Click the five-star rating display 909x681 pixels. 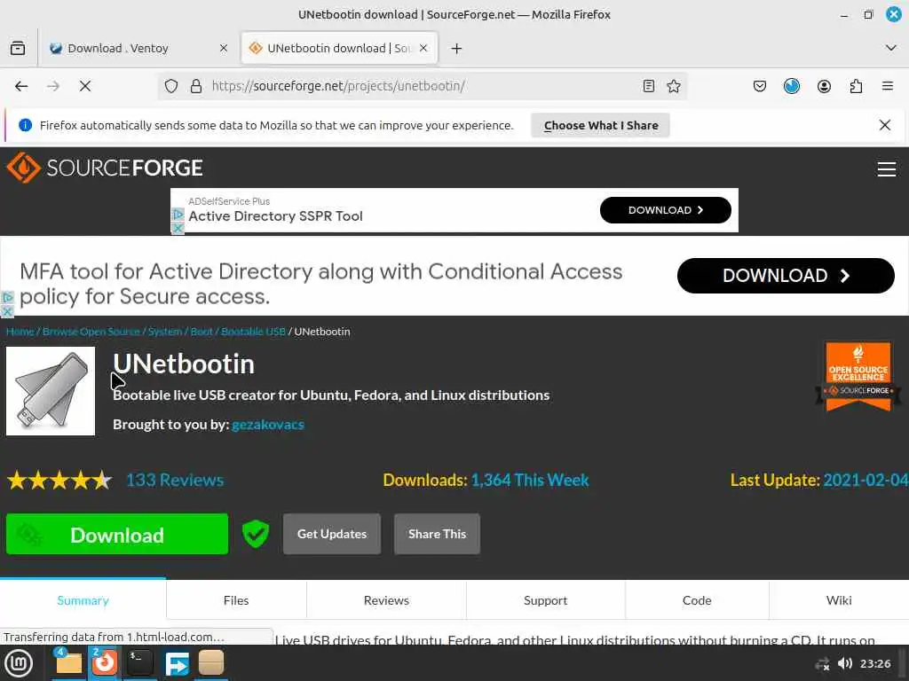[59, 480]
